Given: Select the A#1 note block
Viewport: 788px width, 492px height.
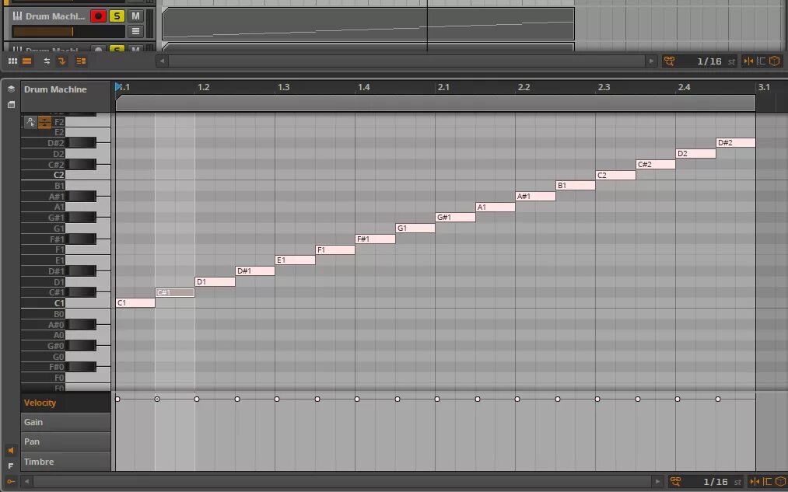Looking at the screenshot, I should [x=536, y=197].
